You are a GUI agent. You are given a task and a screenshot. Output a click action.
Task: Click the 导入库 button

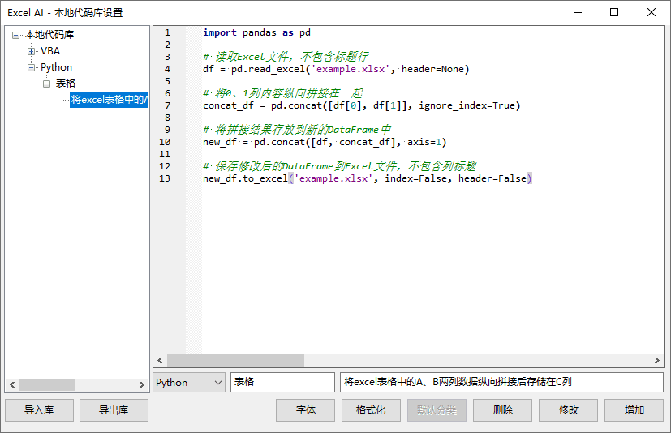pos(40,410)
